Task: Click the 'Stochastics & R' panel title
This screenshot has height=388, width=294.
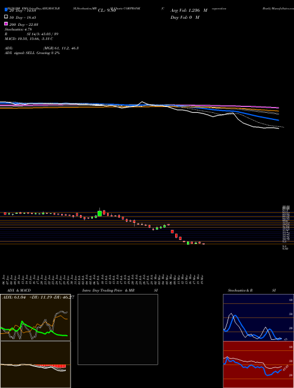Action: pos(240,290)
